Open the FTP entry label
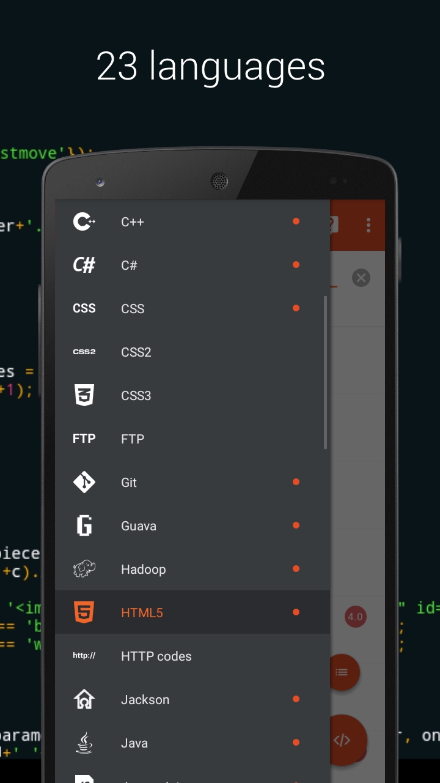Screen dimensions: 440x783 tap(133, 439)
